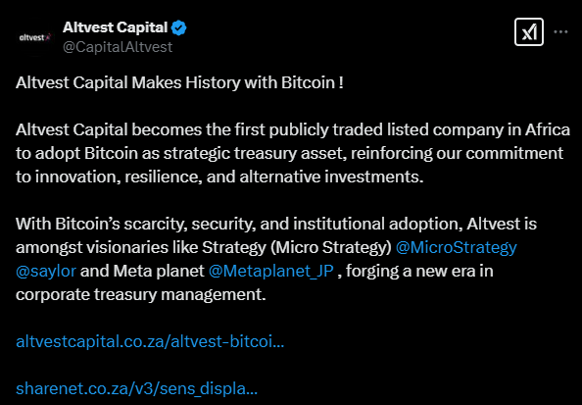This screenshot has width=582, height=405.
Task: Open the @saylor mention
Action: tap(46, 271)
